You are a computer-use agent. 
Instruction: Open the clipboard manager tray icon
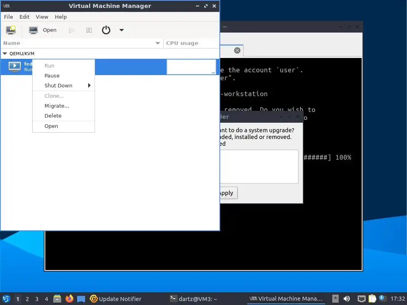(372, 299)
